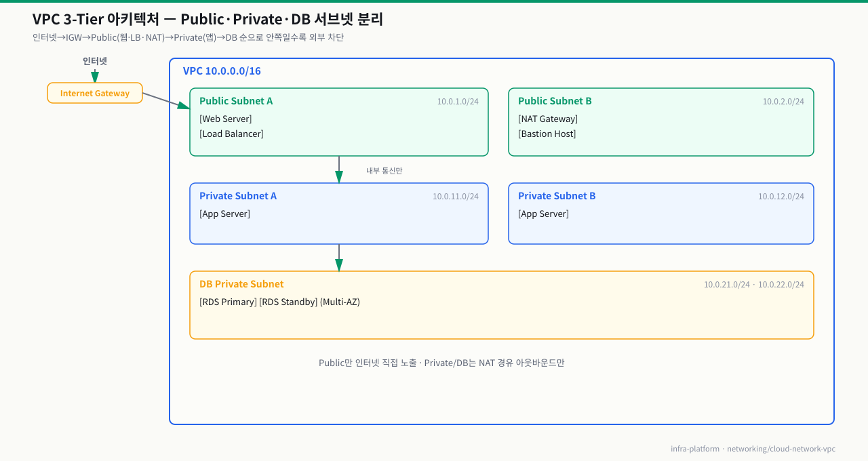Image resolution: width=868 pixels, height=461 pixels.
Task: Select the [Web Server] entry
Action: click(x=226, y=119)
